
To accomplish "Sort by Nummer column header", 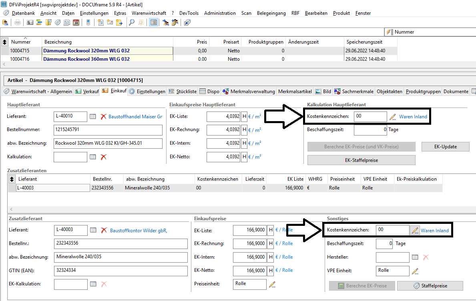I will click(x=21, y=42).
